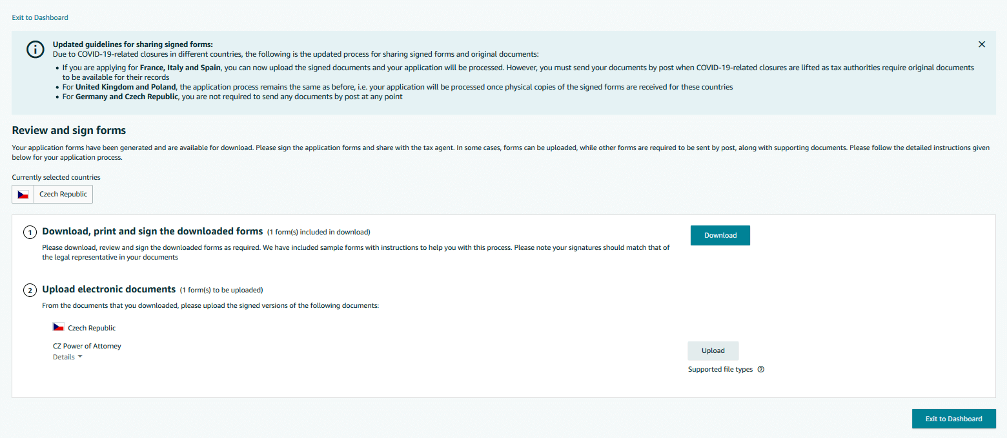Click the top Exit to Dashboard link

[x=40, y=17]
